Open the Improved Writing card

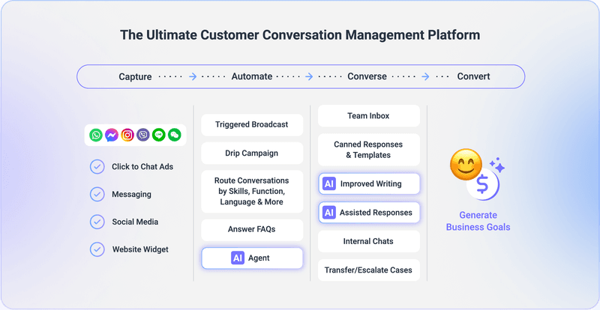369,184
